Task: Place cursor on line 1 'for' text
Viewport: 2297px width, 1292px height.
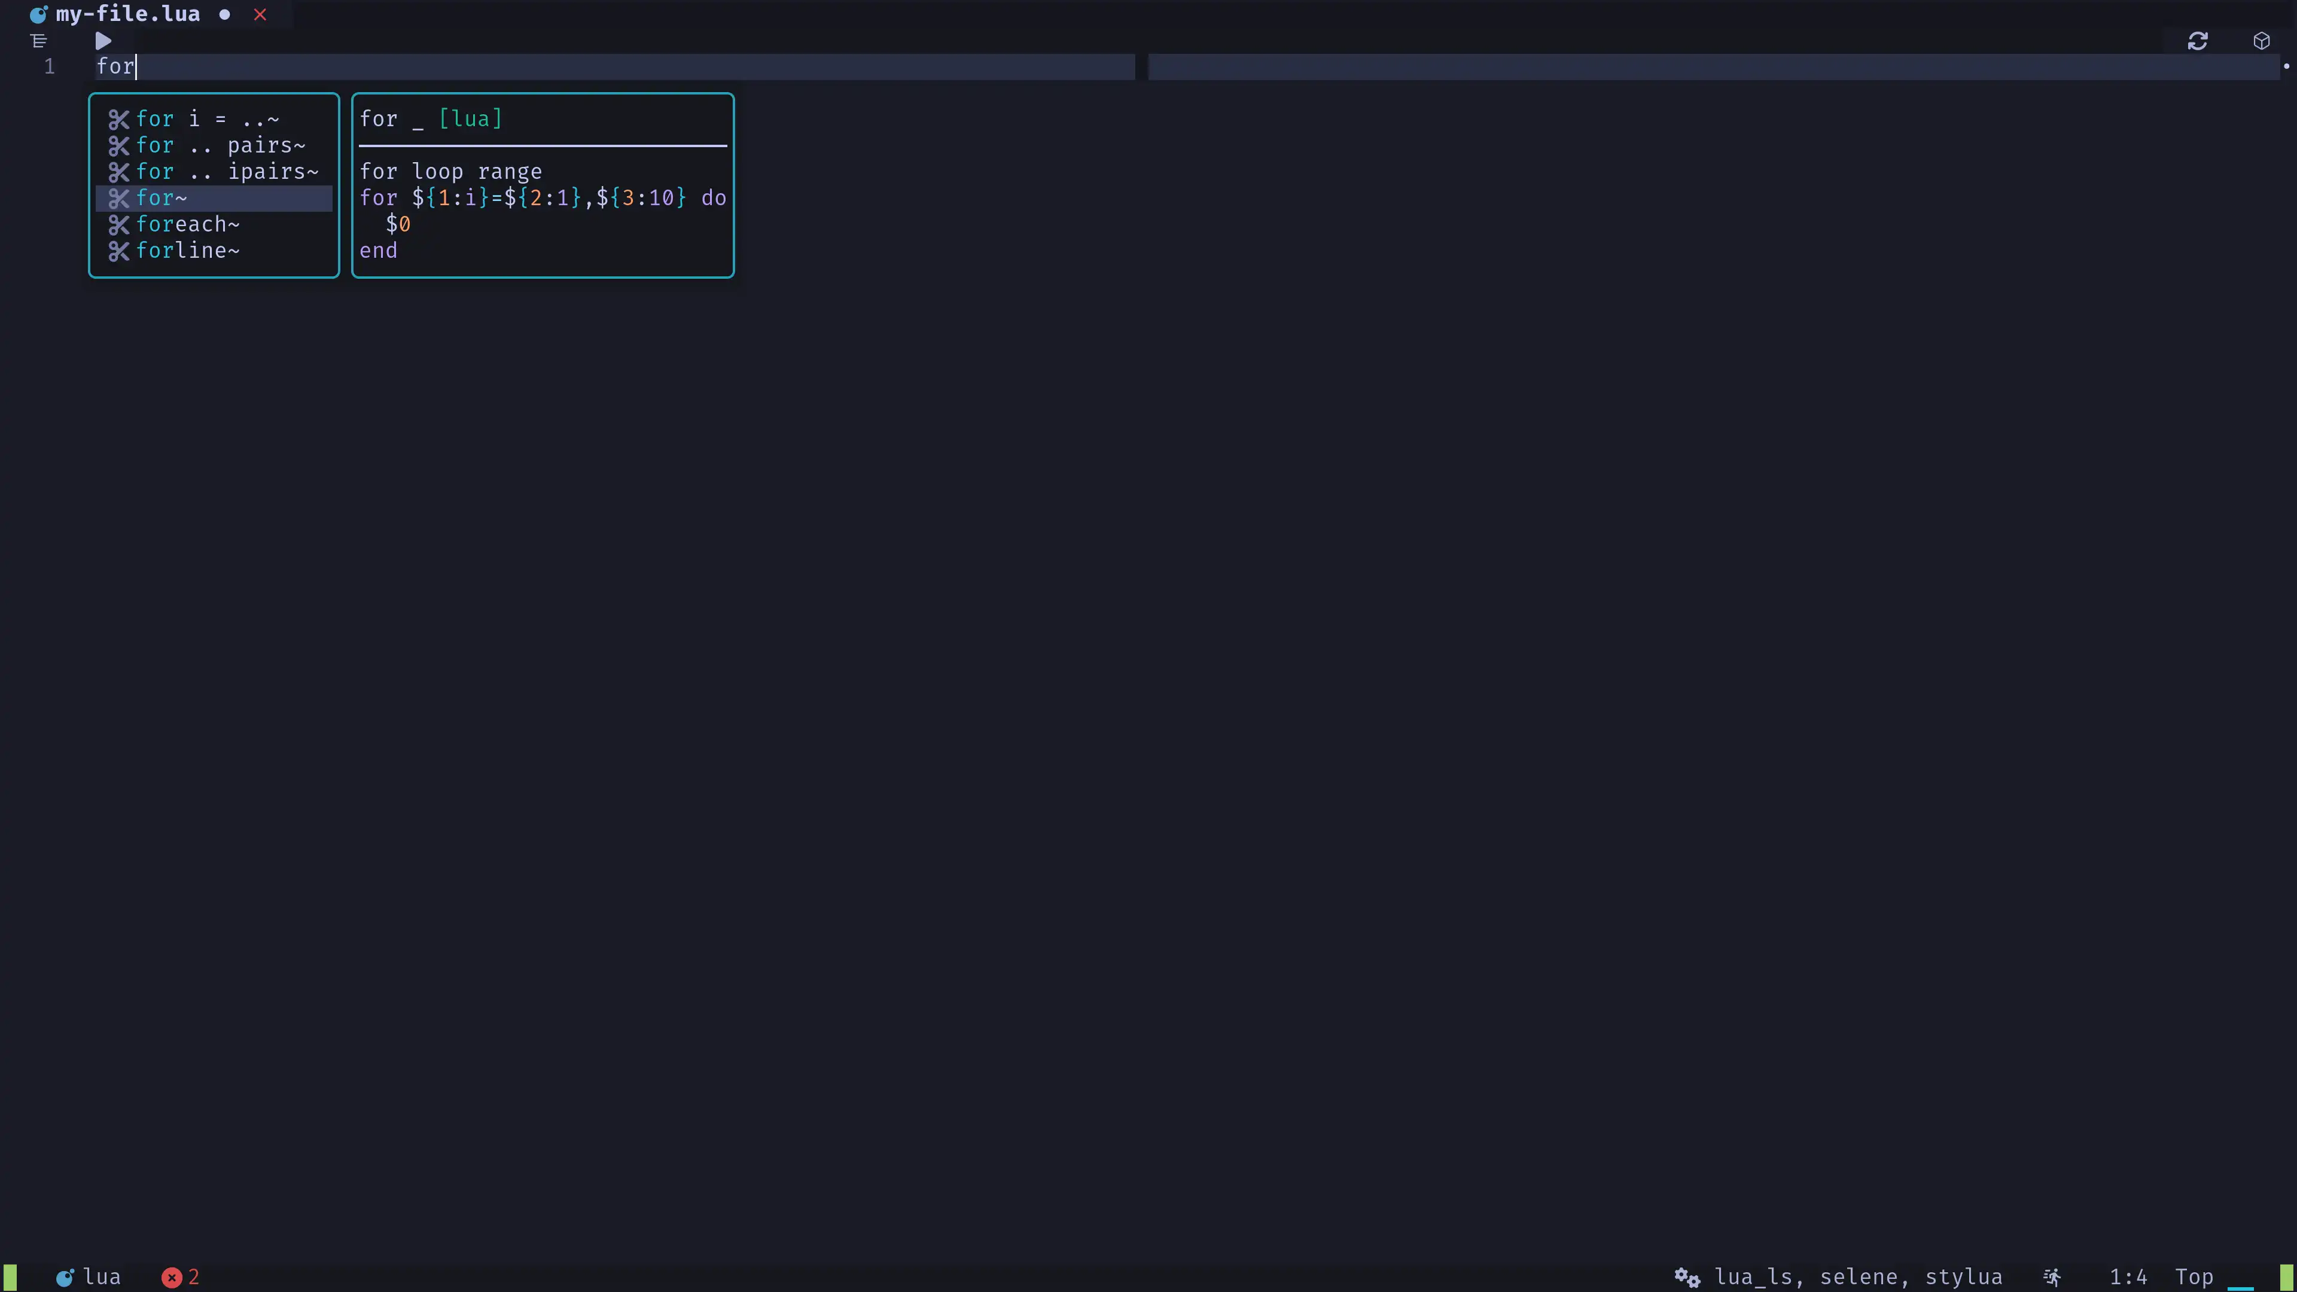Action: [x=115, y=66]
